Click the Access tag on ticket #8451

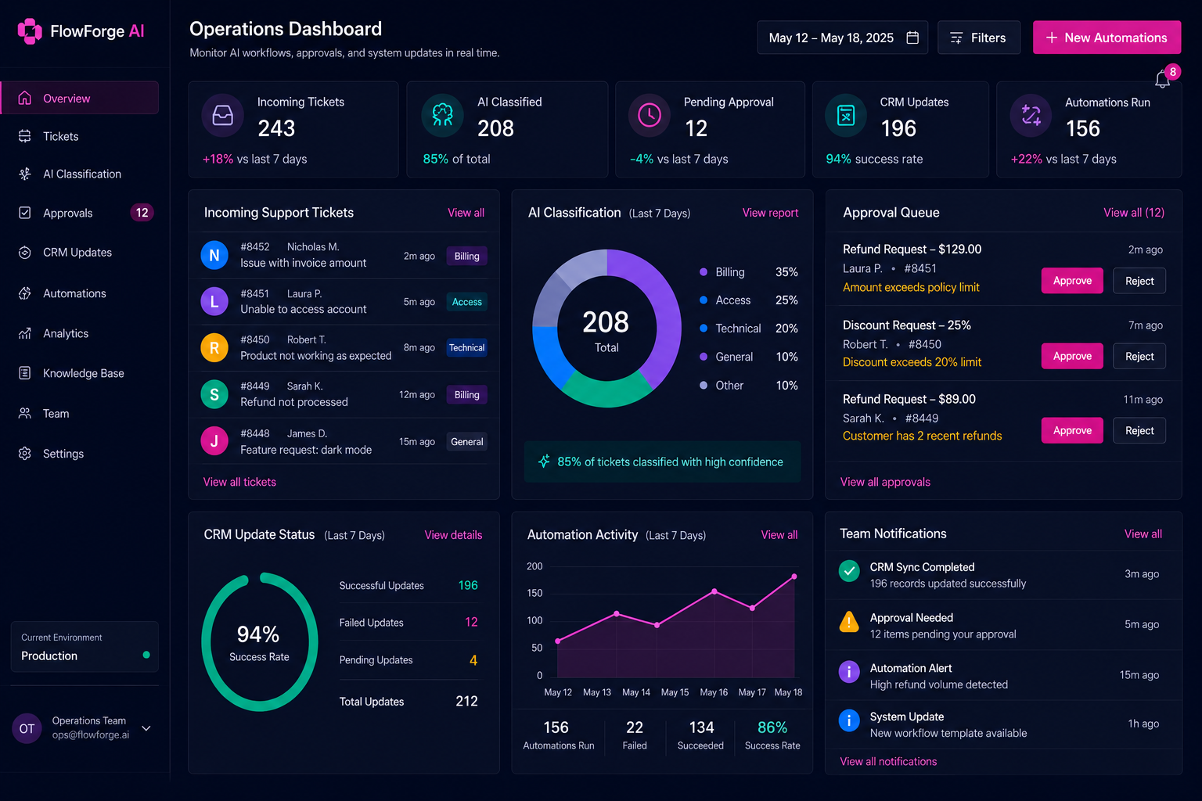[x=467, y=302]
